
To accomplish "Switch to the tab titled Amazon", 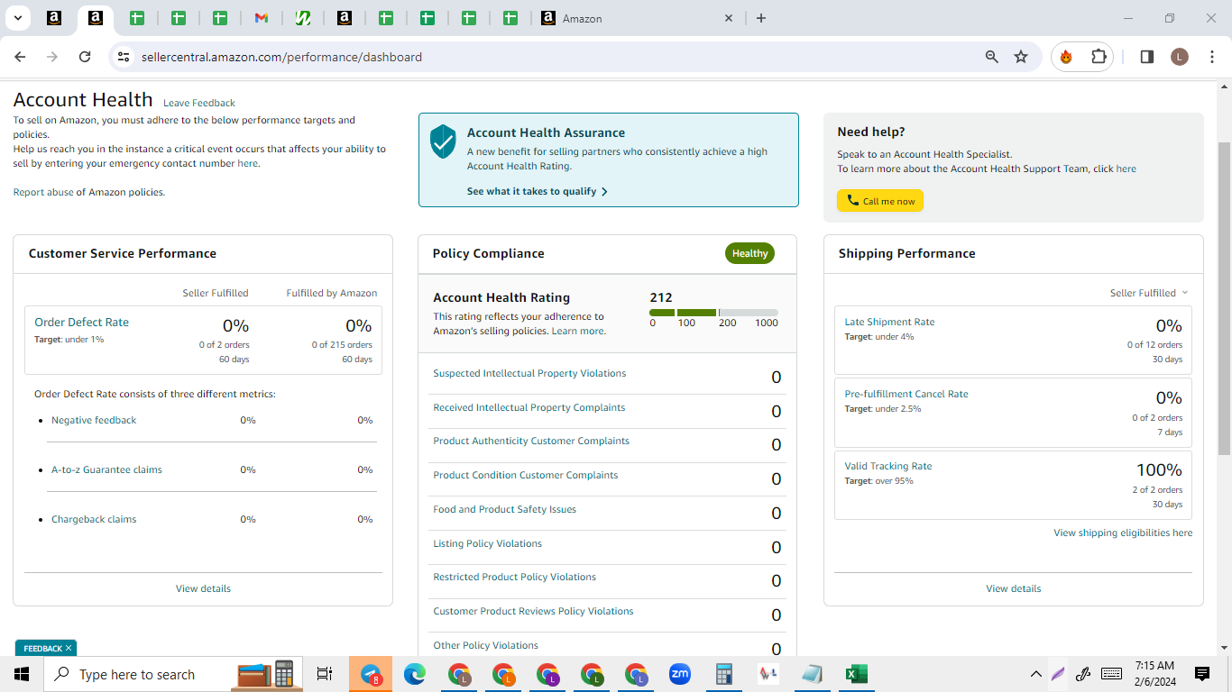I will click(634, 18).
